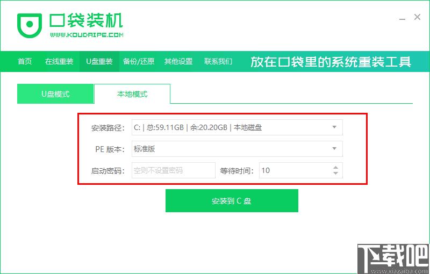This screenshot has height=274, width=430.
Task: Open the 首页 menu item
Action: point(25,61)
